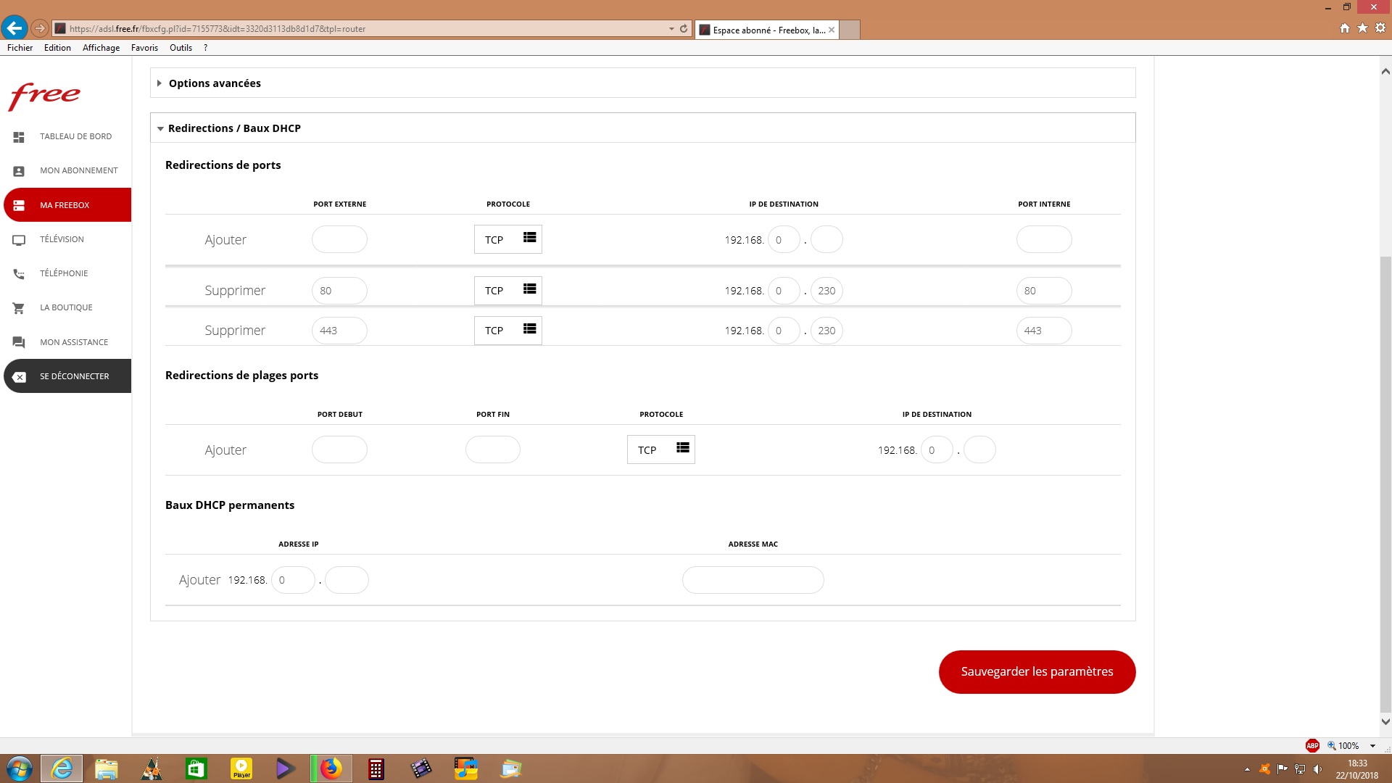Open the Favoris menu
The width and height of the screenshot is (1392, 783).
coord(144,48)
